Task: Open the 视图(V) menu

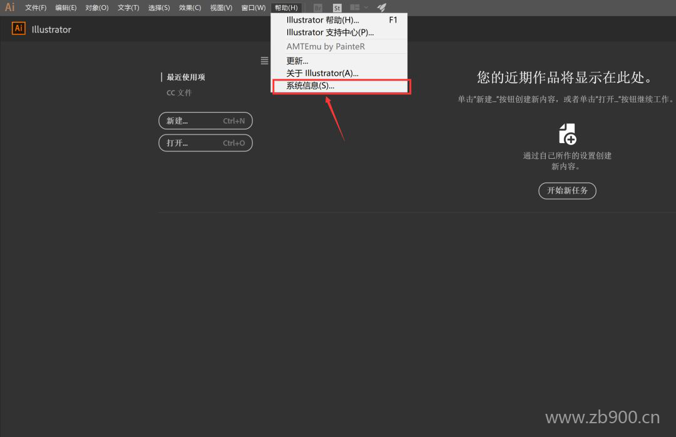Action: tap(221, 8)
